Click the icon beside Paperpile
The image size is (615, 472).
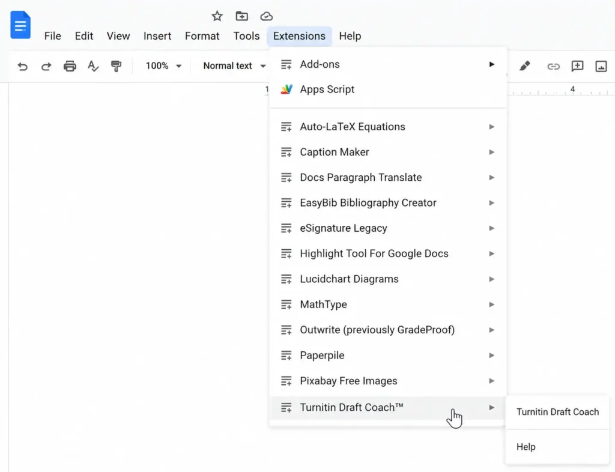click(286, 356)
